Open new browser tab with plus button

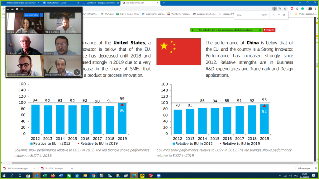click(x=164, y=3)
